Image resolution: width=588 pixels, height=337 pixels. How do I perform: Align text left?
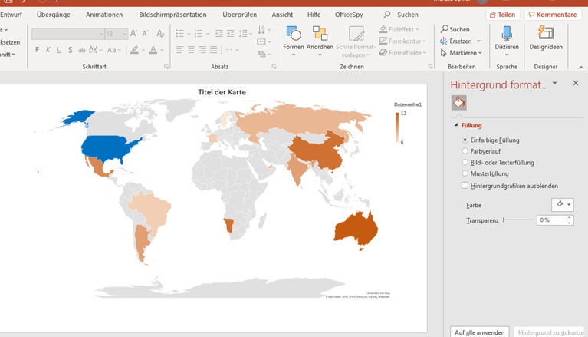click(x=180, y=50)
